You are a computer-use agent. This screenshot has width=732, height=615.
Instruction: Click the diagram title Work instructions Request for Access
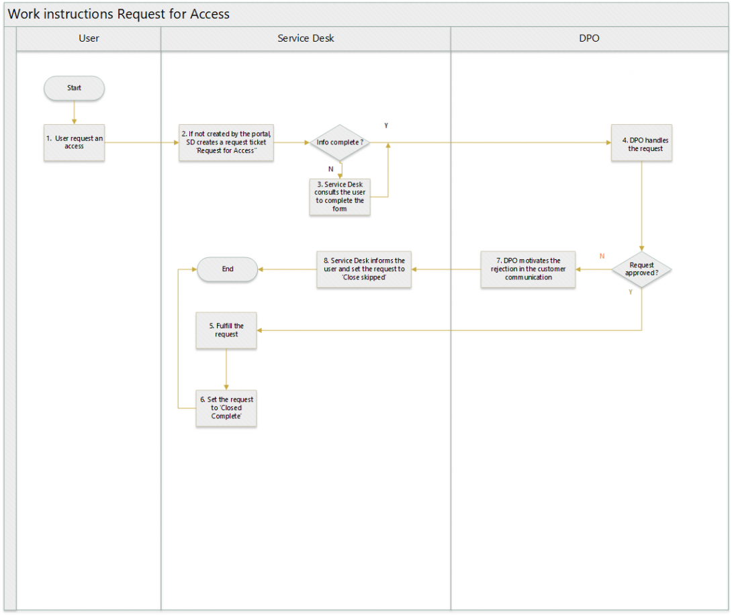(x=119, y=14)
